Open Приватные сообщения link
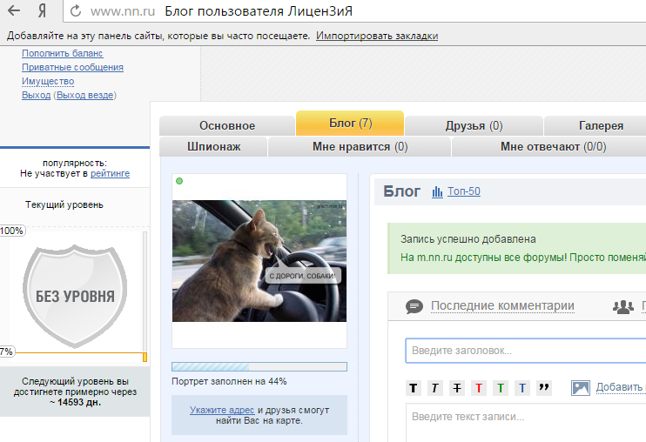Viewport: 646px width, 442px height. click(x=72, y=68)
